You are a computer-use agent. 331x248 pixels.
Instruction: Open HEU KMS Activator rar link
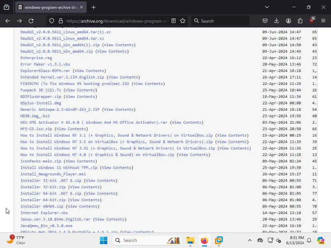pos(94,122)
